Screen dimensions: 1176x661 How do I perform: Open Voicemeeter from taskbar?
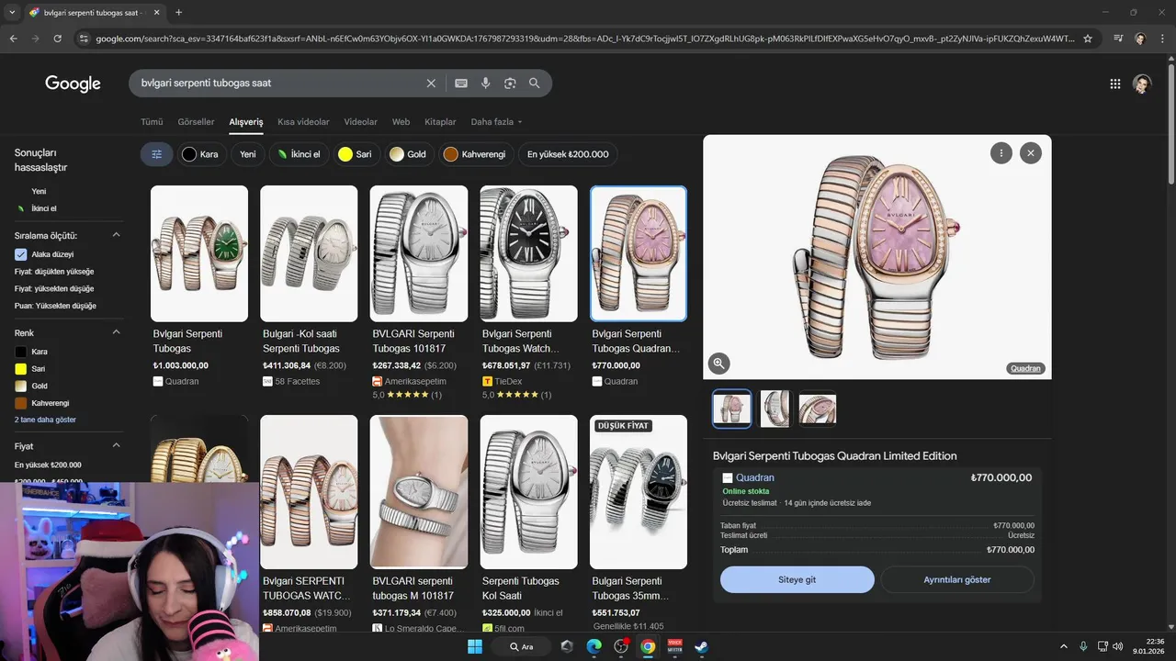coord(674,646)
